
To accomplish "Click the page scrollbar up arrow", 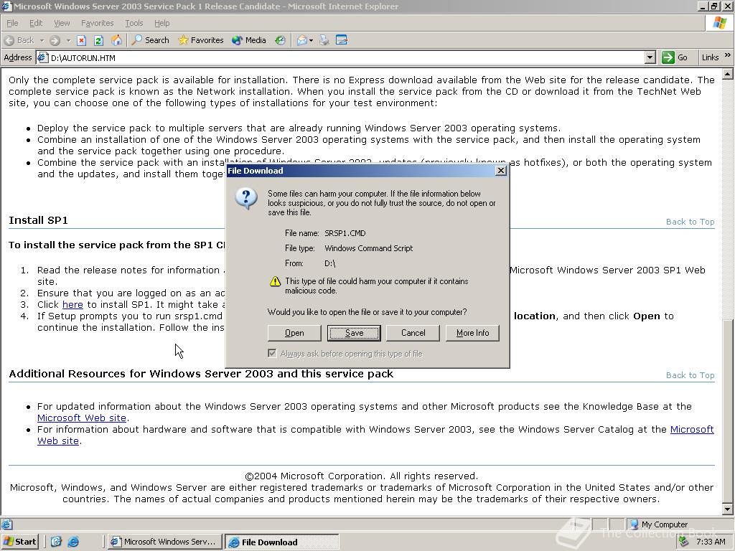I will (x=728, y=74).
